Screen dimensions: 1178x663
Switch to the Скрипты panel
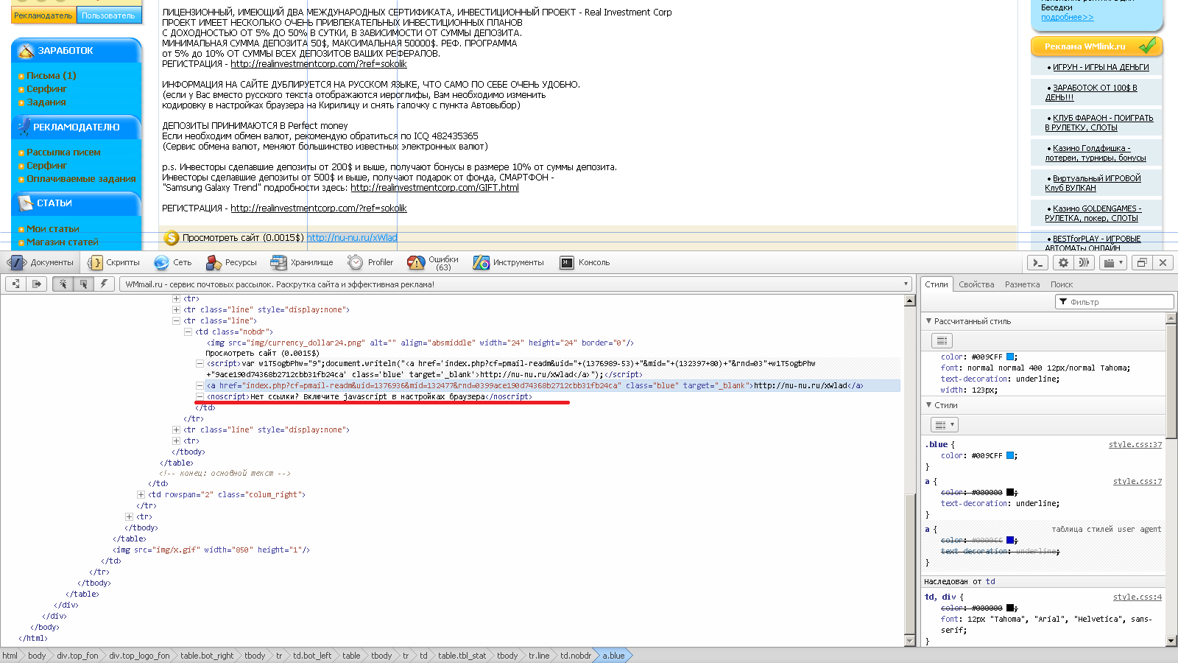pyautogui.click(x=114, y=262)
